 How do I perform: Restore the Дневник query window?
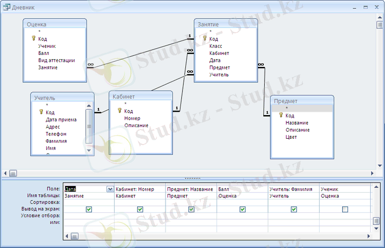[366, 8]
